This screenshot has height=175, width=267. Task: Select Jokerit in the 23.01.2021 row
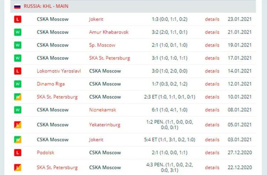tap(96, 19)
